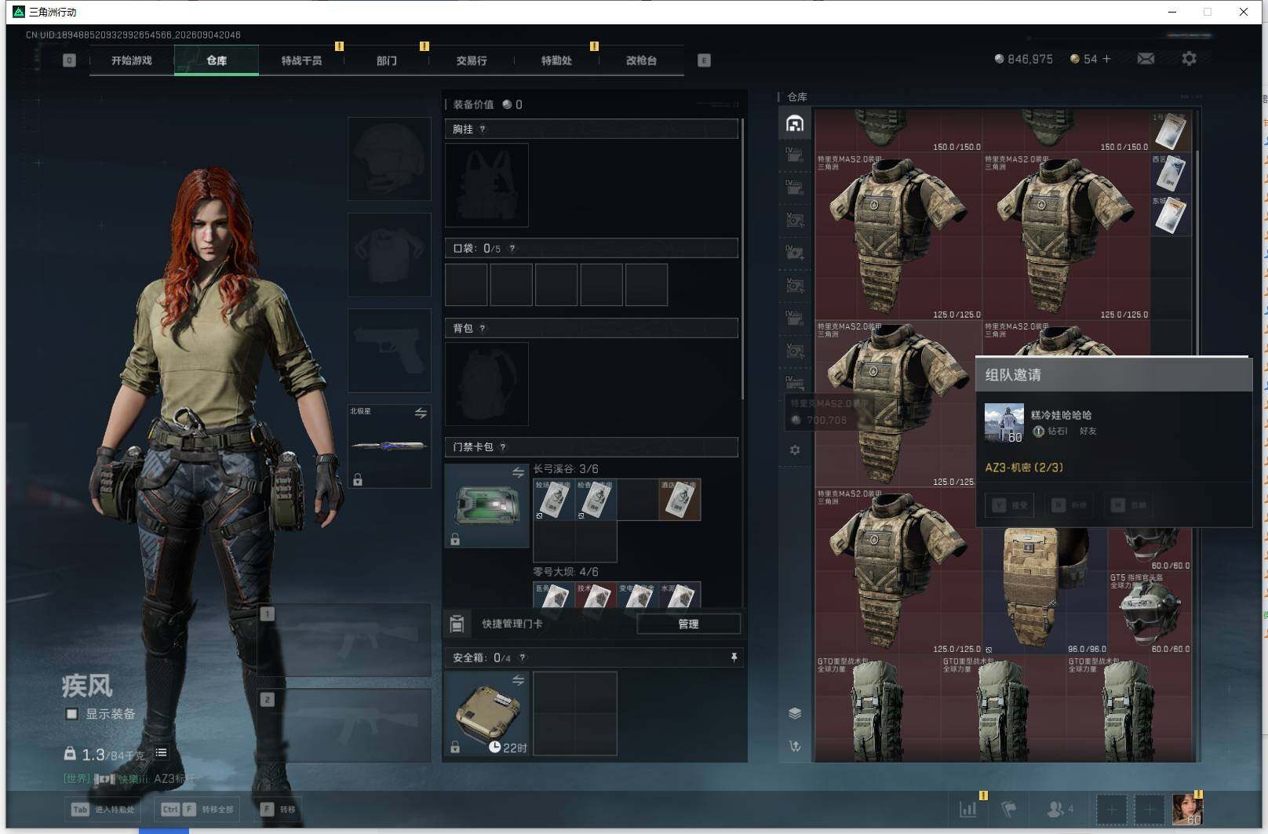The image size is (1268, 834).
Task: Click the first teammate plus slot in bottom bar
Action: [x=1111, y=809]
